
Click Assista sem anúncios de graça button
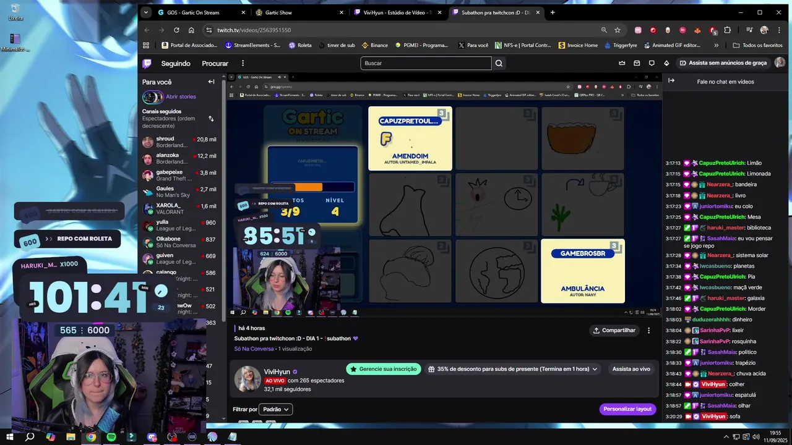point(723,63)
